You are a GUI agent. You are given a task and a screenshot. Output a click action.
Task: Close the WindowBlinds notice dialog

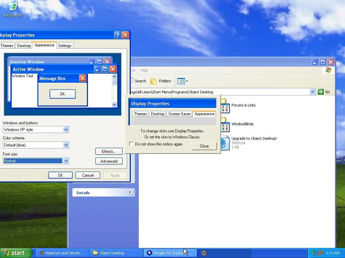click(x=204, y=146)
